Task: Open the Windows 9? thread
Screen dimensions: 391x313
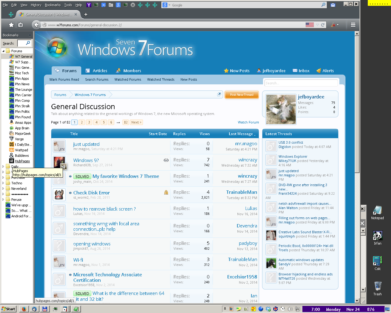Action: pyautogui.click(x=86, y=160)
